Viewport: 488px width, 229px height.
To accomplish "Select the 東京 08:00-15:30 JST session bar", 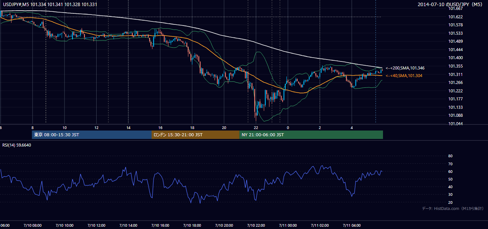I will pos(92,135).
